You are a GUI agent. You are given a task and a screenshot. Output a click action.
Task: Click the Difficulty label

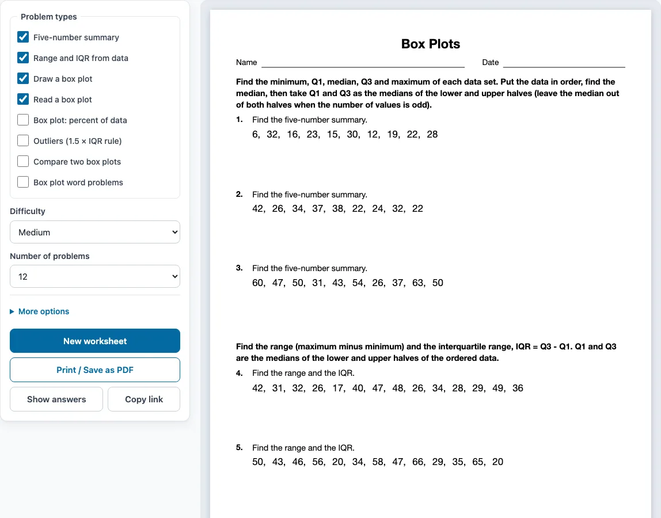click(x=28, y=211)
